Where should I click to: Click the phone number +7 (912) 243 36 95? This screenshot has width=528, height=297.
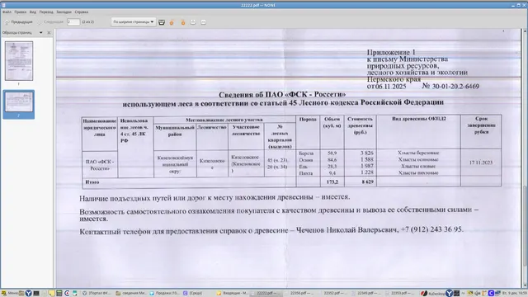pos(431,229)
